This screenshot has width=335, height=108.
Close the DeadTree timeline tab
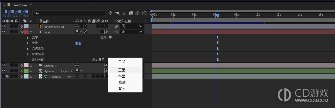tap(4, 5)
